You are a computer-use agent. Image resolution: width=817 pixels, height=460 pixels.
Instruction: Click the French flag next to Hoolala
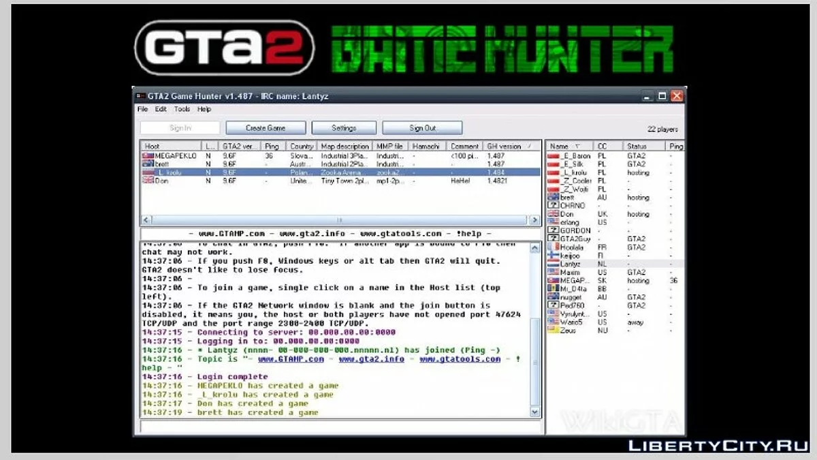coord(554,247)
